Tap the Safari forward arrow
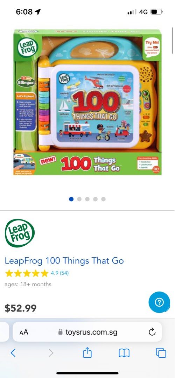Viewport: 175px width, 378px height. pos(51,353)
